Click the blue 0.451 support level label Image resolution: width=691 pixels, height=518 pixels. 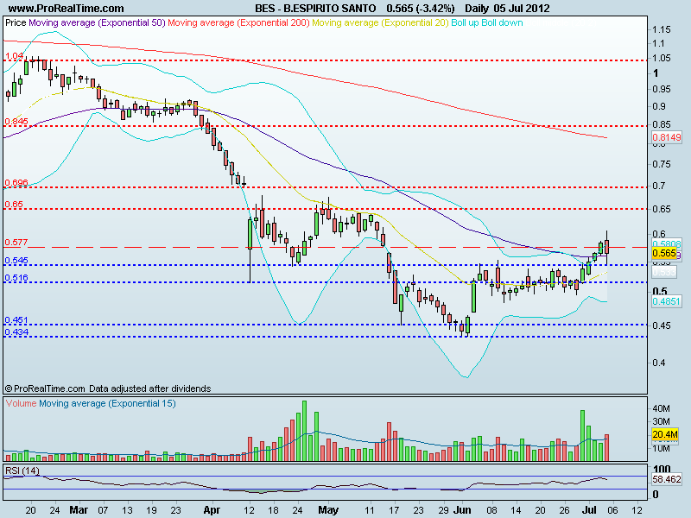point(16,320)
